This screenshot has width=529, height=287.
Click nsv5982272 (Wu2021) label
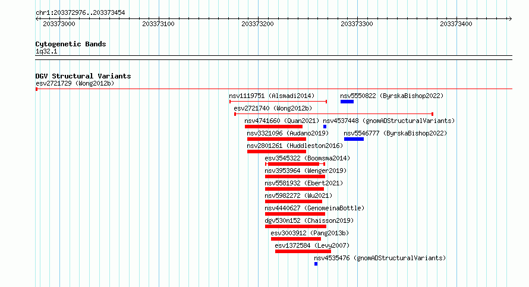click(298, 195)
